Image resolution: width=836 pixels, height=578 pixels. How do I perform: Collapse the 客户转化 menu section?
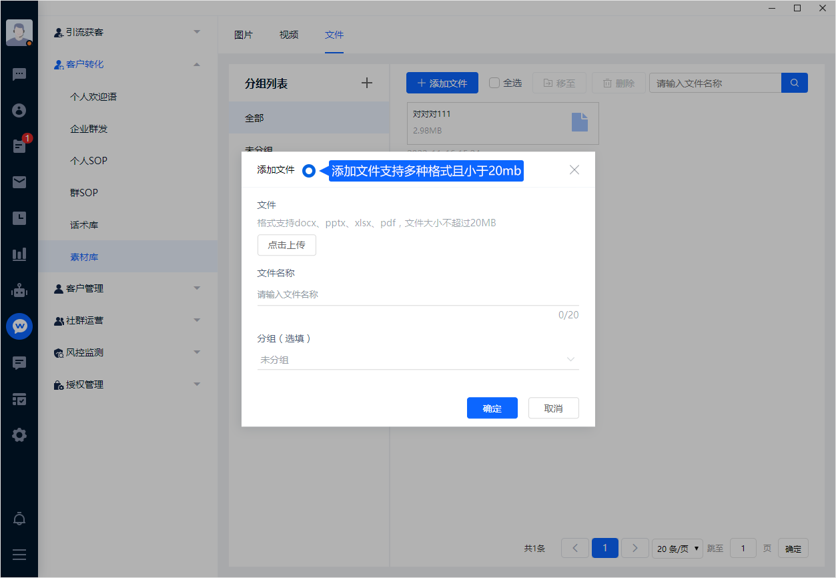[x=127, y=64]
